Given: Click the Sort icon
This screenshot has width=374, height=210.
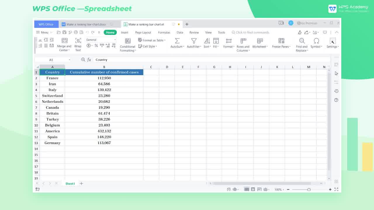Looking at the screenshot, I should coord(207,41).
